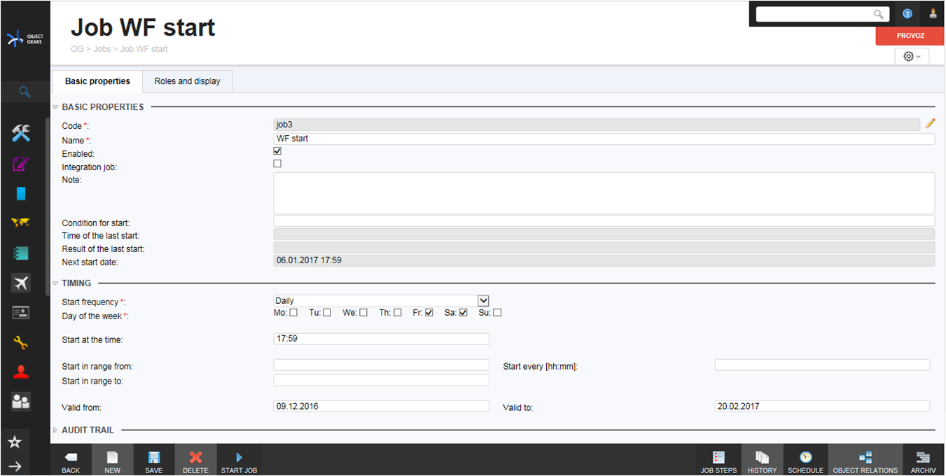
Task: Open the user group sidebar icon
Action: [x=21, y=401]
